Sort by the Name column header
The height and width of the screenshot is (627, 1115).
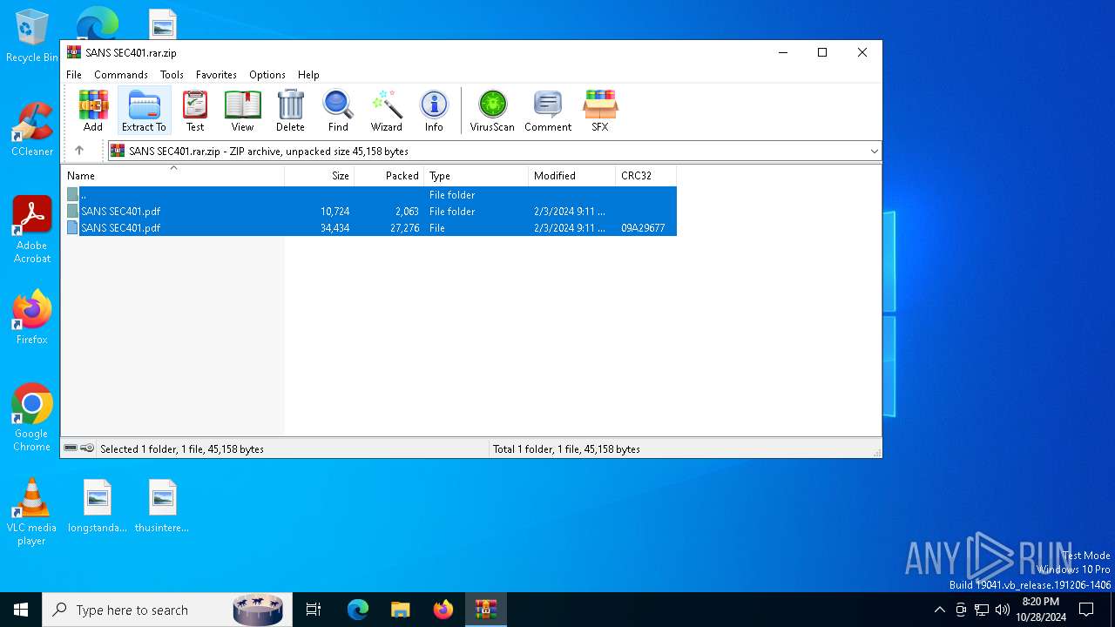pyautogui.click(x=172, y=176)
